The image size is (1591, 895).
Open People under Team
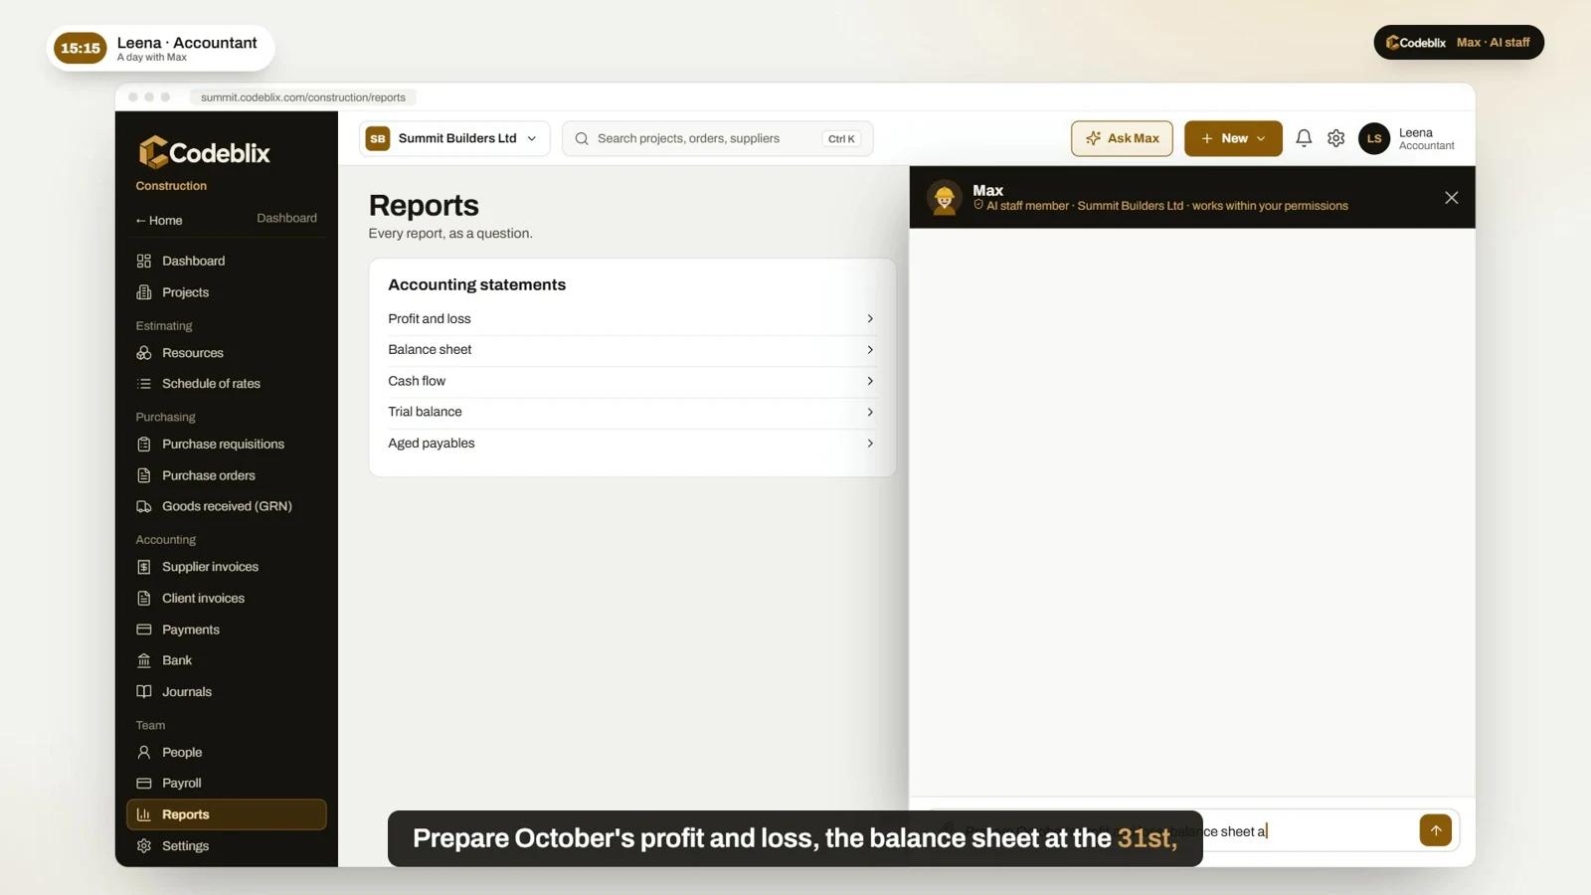tap(226, 753)
